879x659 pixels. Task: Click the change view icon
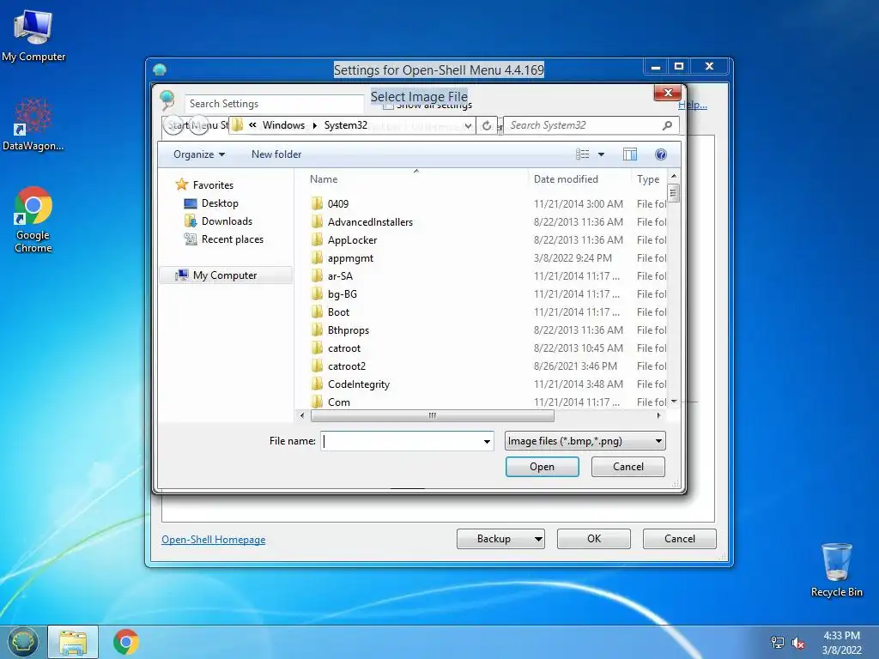[583, 154]
